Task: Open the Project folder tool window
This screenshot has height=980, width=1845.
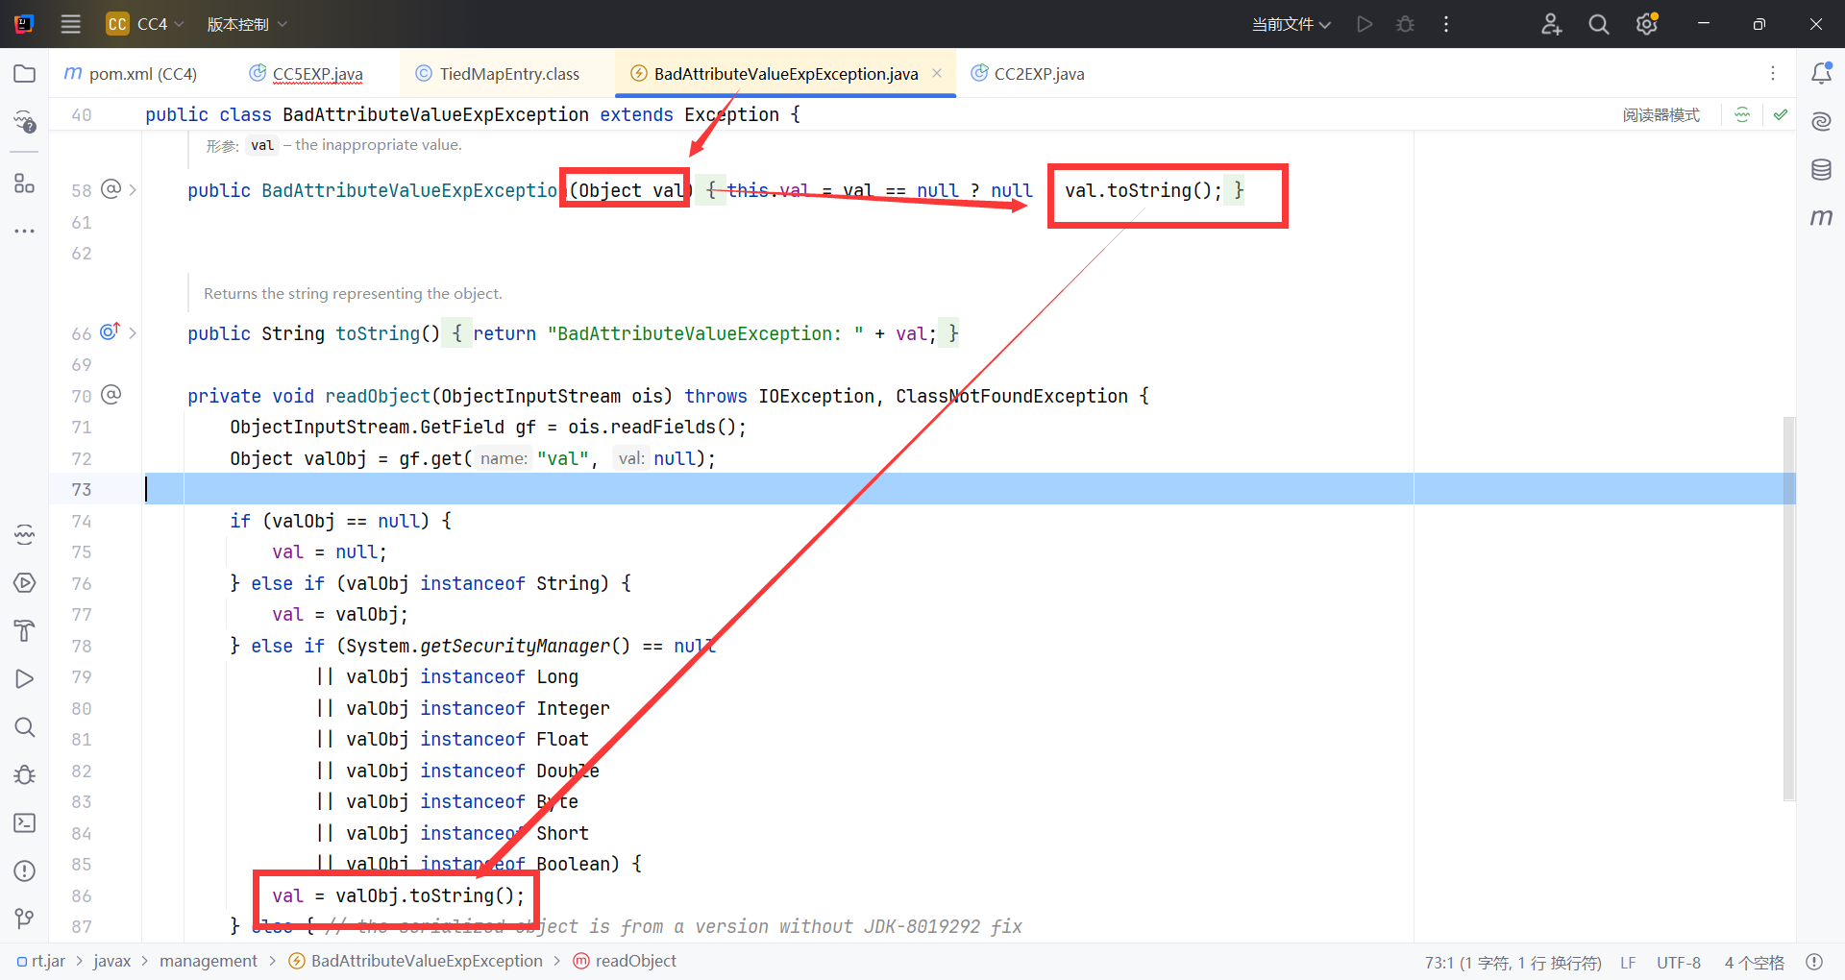Action: (25, 74)
